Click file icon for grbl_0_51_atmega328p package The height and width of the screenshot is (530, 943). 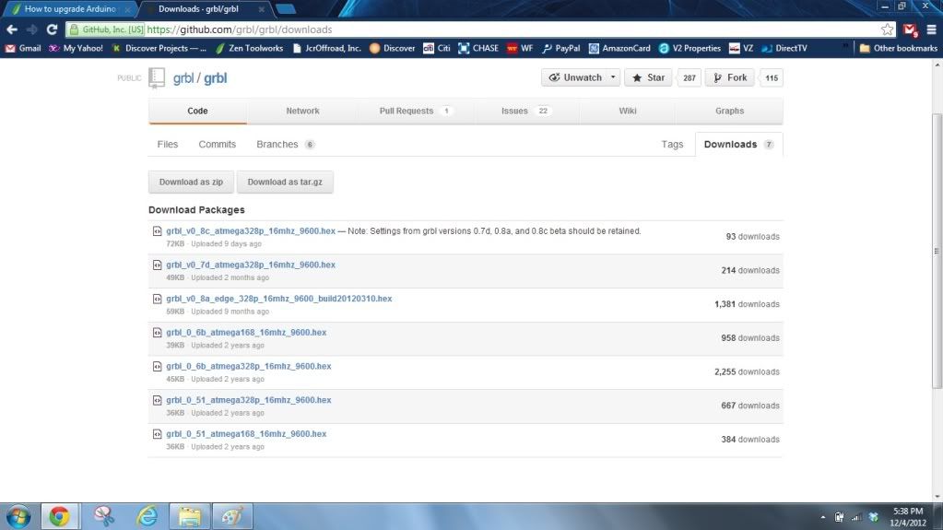pyautogui.click(x=157, y=400)
